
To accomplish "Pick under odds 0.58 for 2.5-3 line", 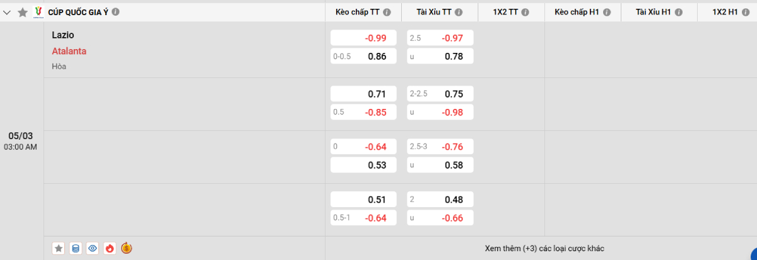I will pyautogui.click(x=440, y=165).
